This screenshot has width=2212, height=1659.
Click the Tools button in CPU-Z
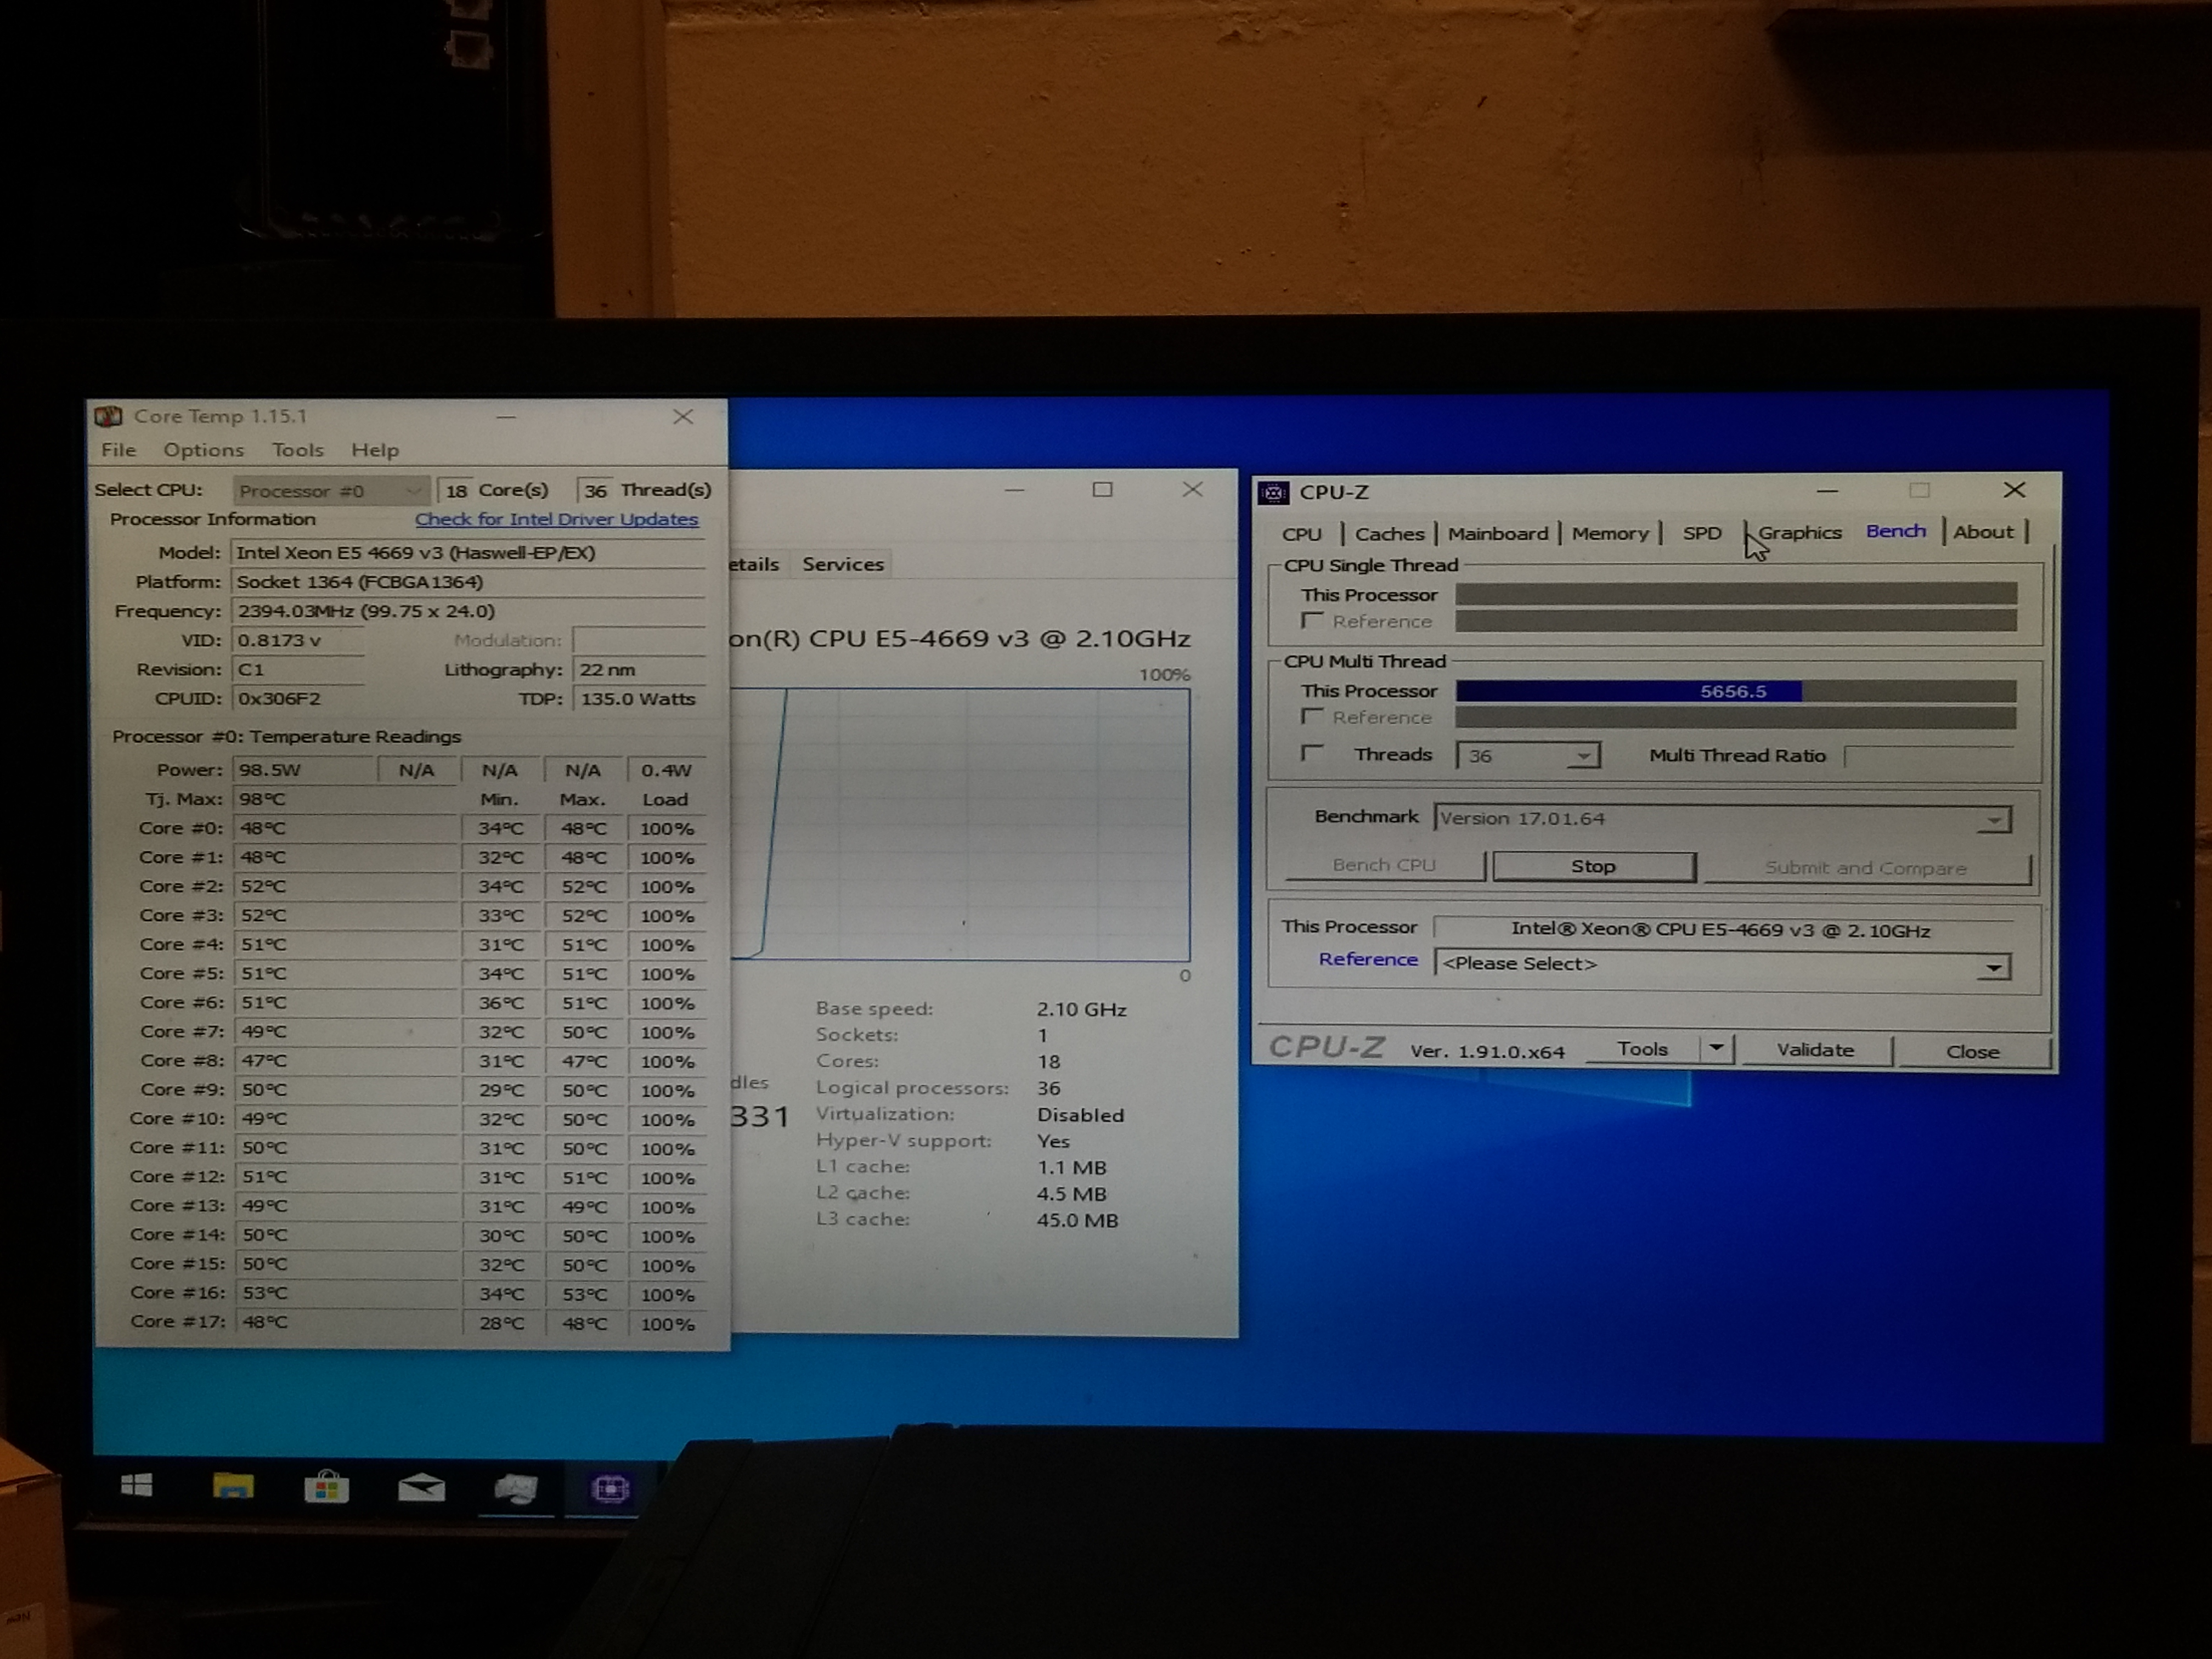tap(1642, 1049)
